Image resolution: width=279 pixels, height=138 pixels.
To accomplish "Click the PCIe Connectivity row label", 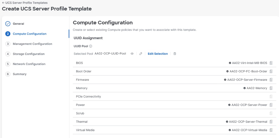I will [88, 96].
